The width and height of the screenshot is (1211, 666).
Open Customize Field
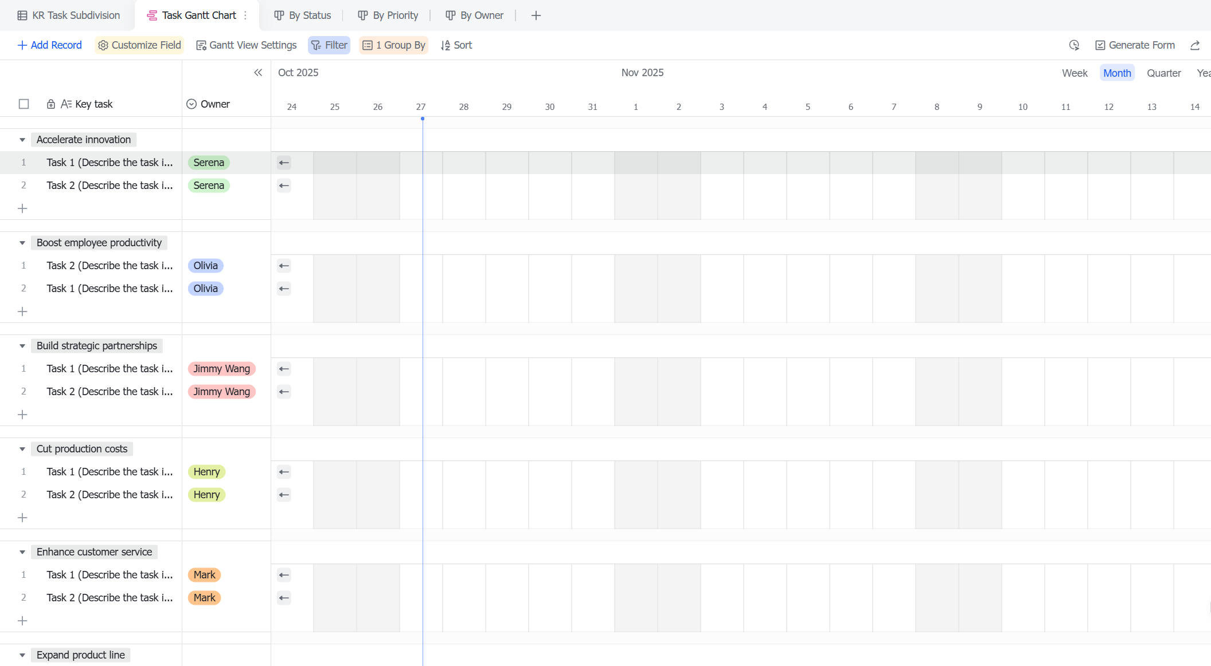(x=139, y=45)
